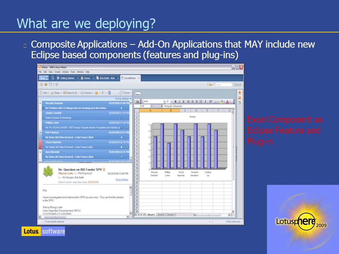Open the Show dropdown in mail toolbar
Viewport: 339px width, 254px height.
(126, 93)
